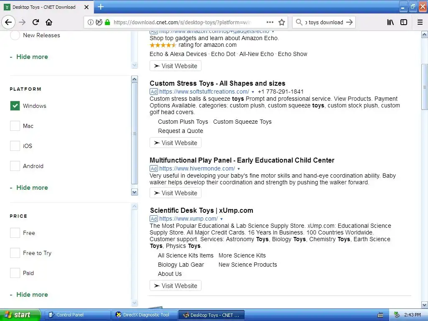This screenshot has height=321, width=428.
Task: Open the Biology Lab Gear sitelink
Action: [x=181, y=265]
